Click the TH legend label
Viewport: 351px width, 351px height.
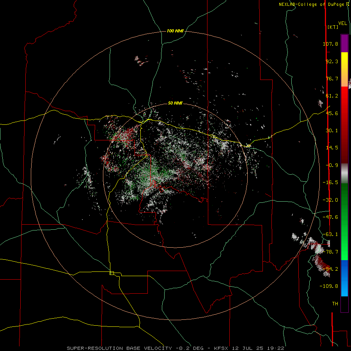click(335, 304)
